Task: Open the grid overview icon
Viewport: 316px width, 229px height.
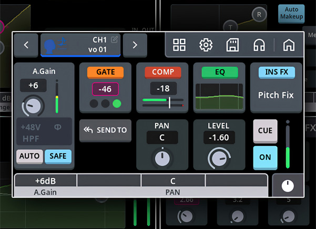Action: 179,45
